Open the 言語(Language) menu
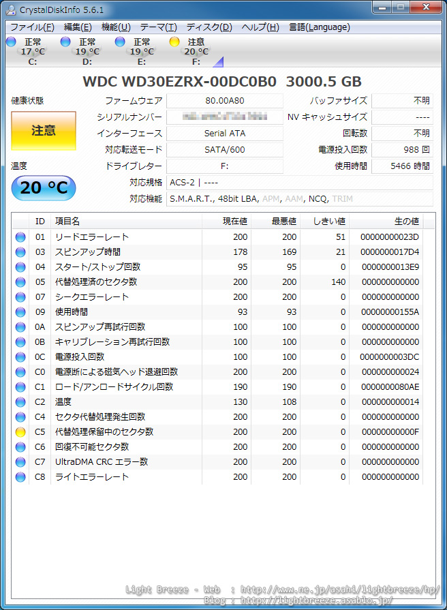The image size is (447, 610). (320, 27)
